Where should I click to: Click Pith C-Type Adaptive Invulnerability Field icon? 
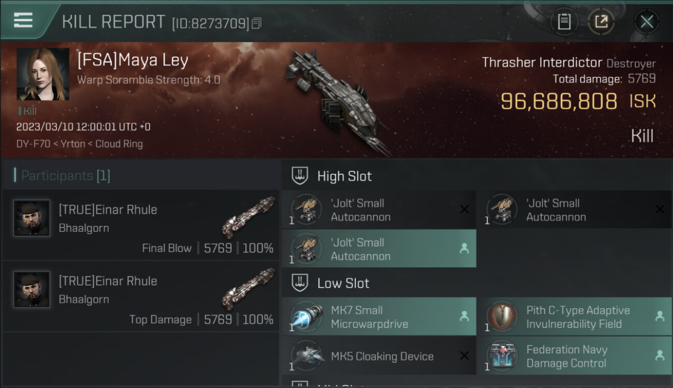pyautogui.click(x=501, y=317)
